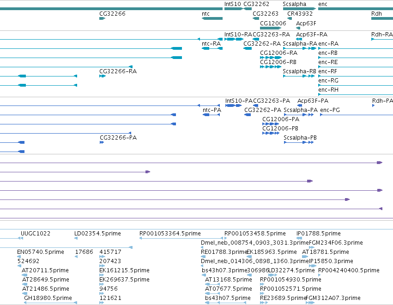Select the Rdh-RA transcript label
This screenshot has height=305, width=393.
(382, 35)
